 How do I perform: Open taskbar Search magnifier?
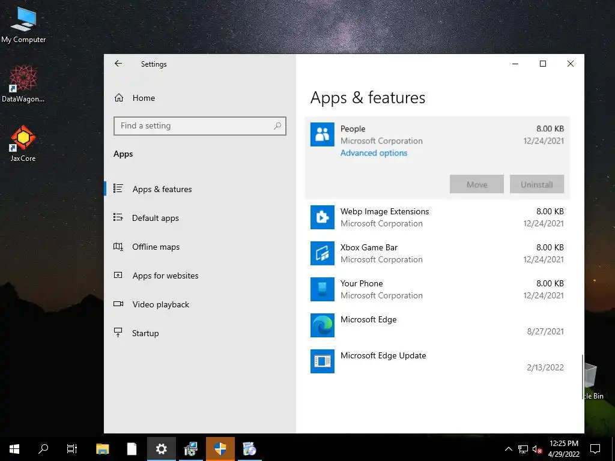coord(43,449)
